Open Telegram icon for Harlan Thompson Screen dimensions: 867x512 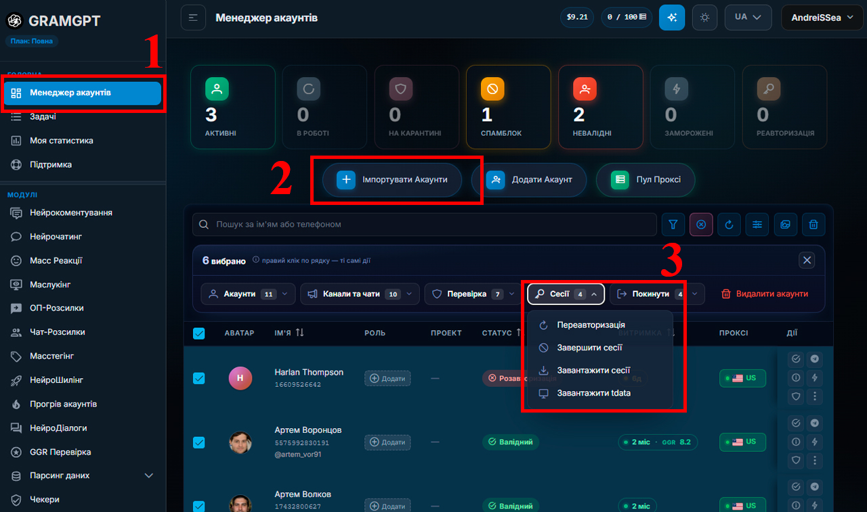(x=815, y=359)
